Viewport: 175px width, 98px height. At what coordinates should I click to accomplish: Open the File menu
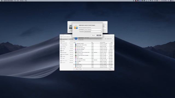15,1
